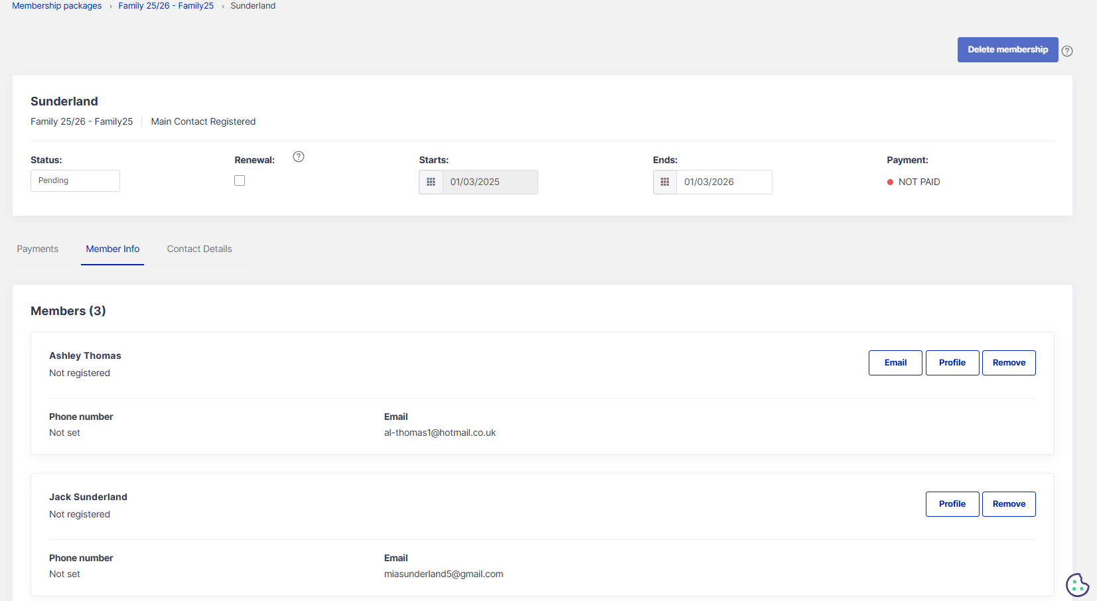Screen dimensions: 1097x601
Task: Open Jack Sunderland's Profile
Action: (952, 504)
